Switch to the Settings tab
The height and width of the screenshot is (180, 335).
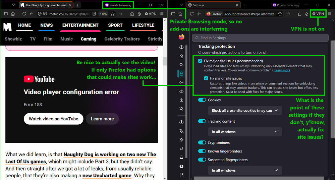click(x=214, y=5)
